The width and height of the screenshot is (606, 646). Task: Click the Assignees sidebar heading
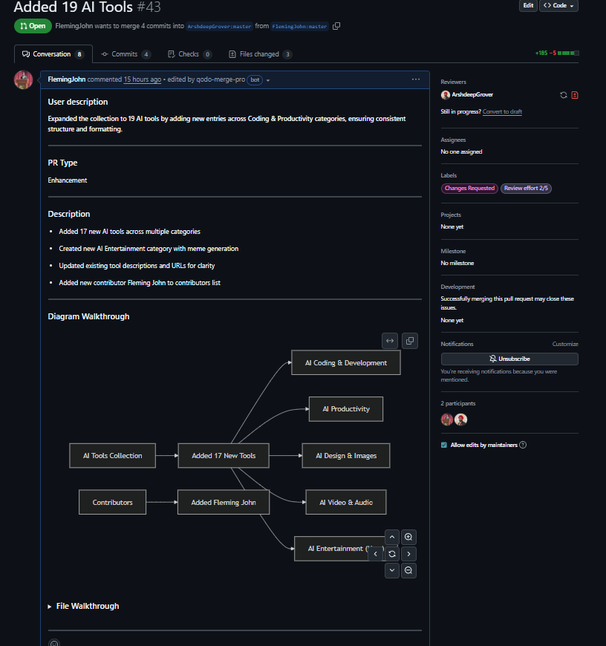pyautogui.click(x=453, y=140)
